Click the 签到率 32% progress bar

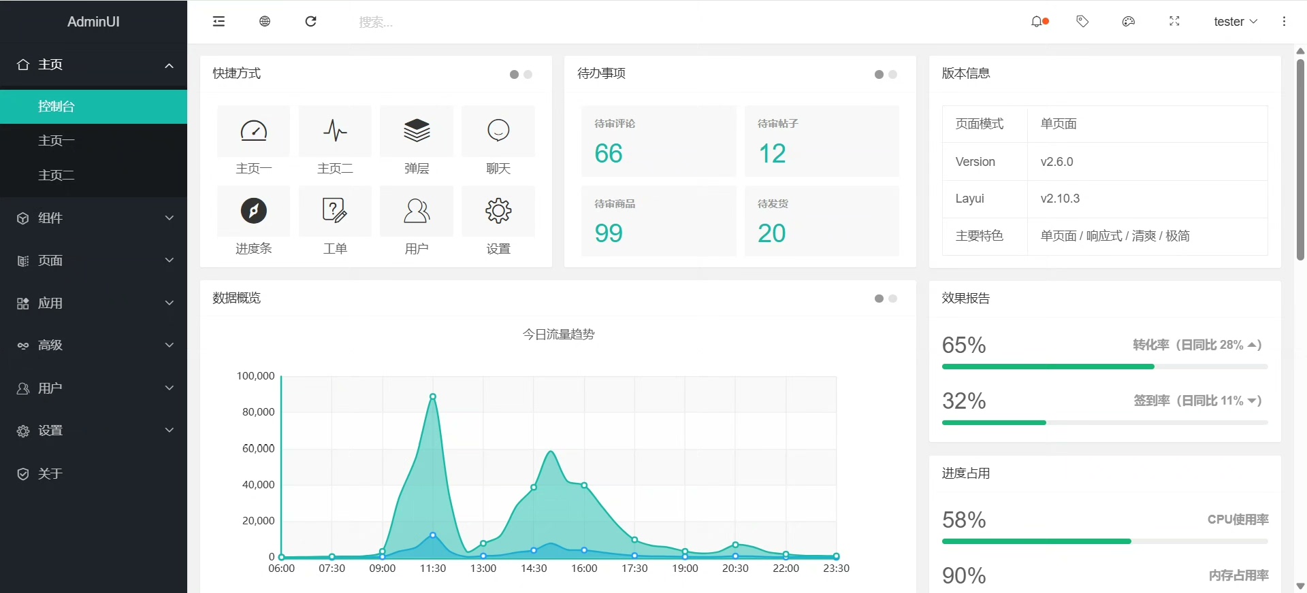pos(1105,422)
